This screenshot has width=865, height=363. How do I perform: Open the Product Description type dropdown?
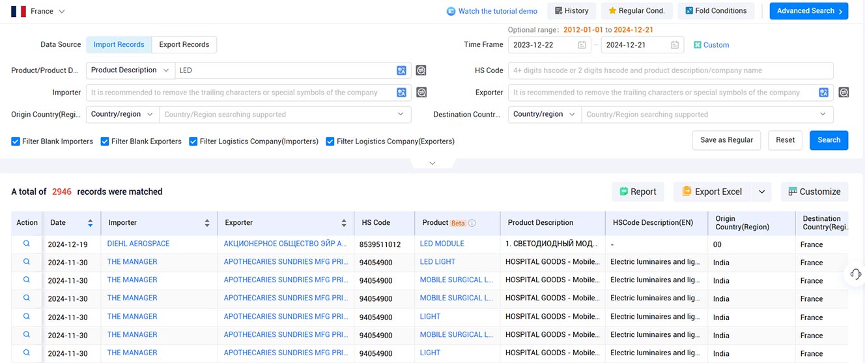click(x=130, y=70)
